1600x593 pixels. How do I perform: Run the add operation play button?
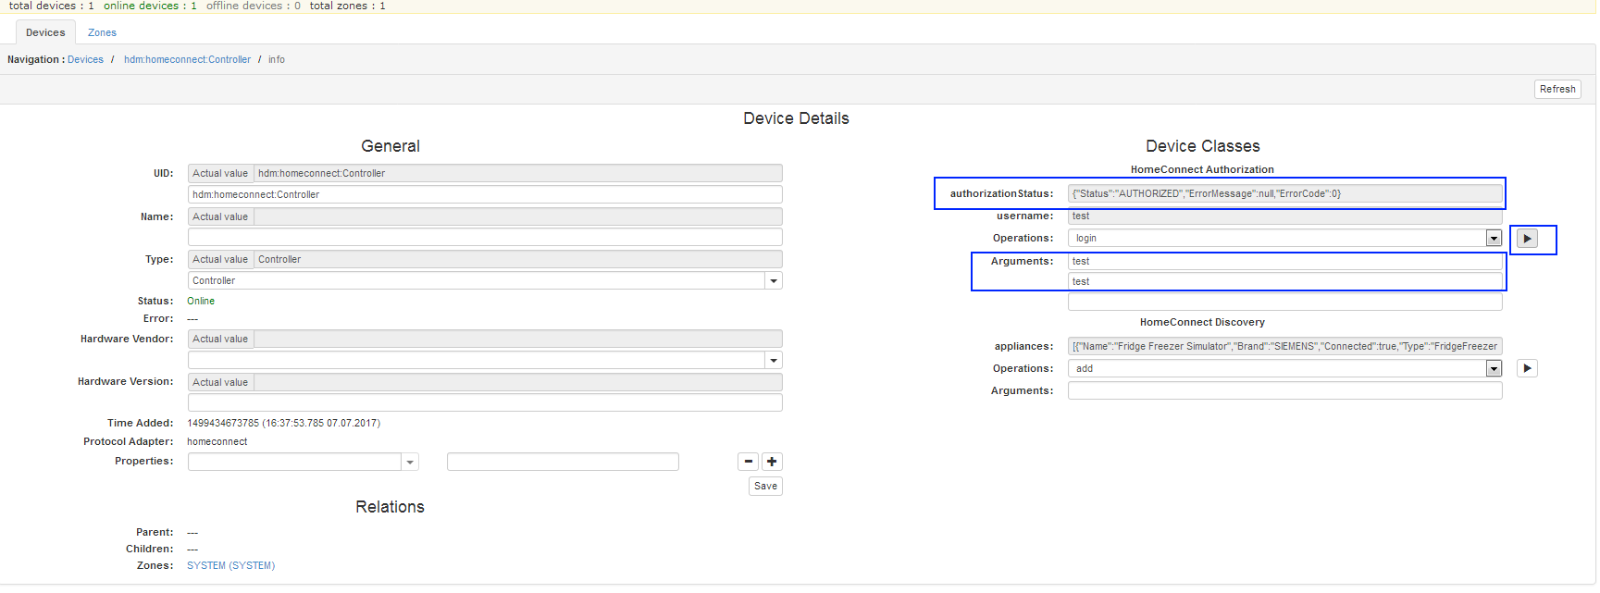(x=1527, y=368)
